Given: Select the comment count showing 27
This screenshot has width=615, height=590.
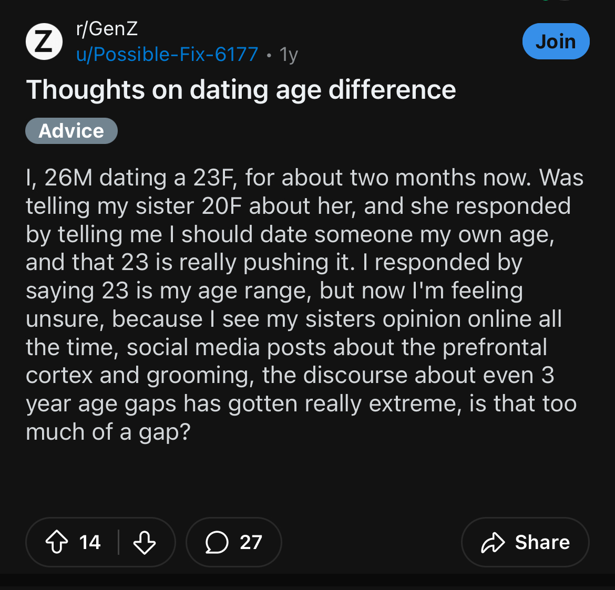Looking at the screenshot, I should (251, 542).
